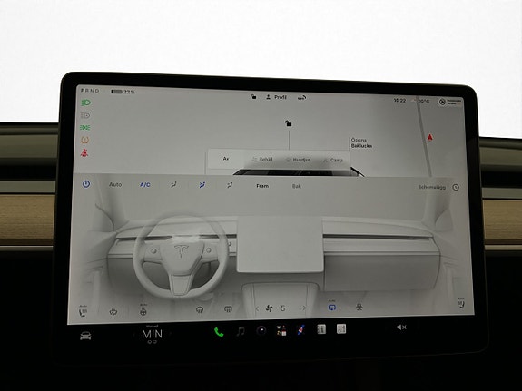Lower temperature with arrow left of MIN

[x=133, y=334]
